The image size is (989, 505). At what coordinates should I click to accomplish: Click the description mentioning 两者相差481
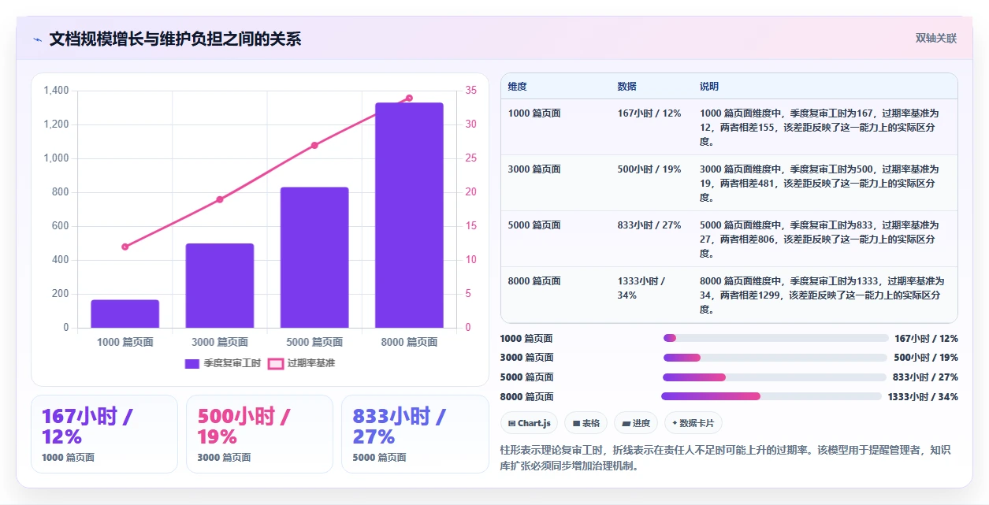820,184
